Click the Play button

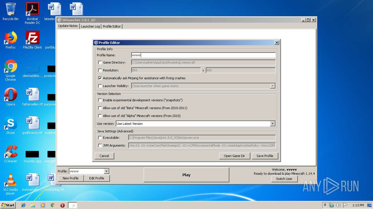pyautogui.click(x=186, y=175)
